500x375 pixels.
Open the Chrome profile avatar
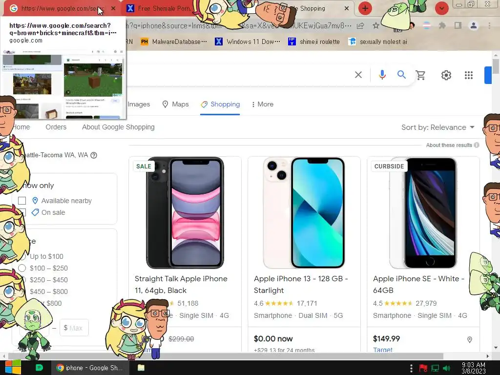474,26
